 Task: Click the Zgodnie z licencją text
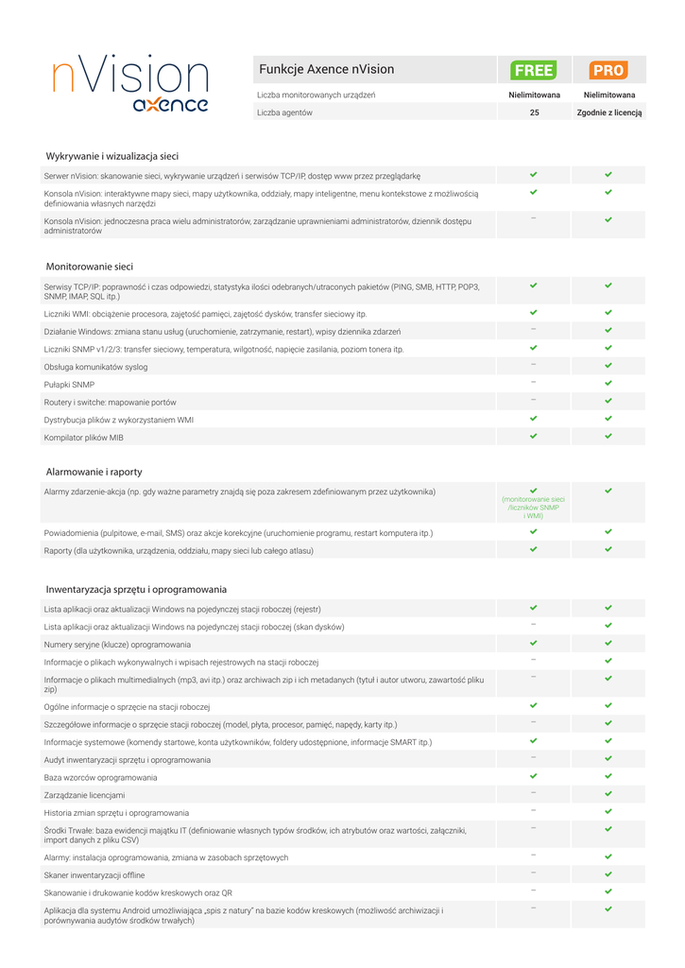tap(609, 112)
